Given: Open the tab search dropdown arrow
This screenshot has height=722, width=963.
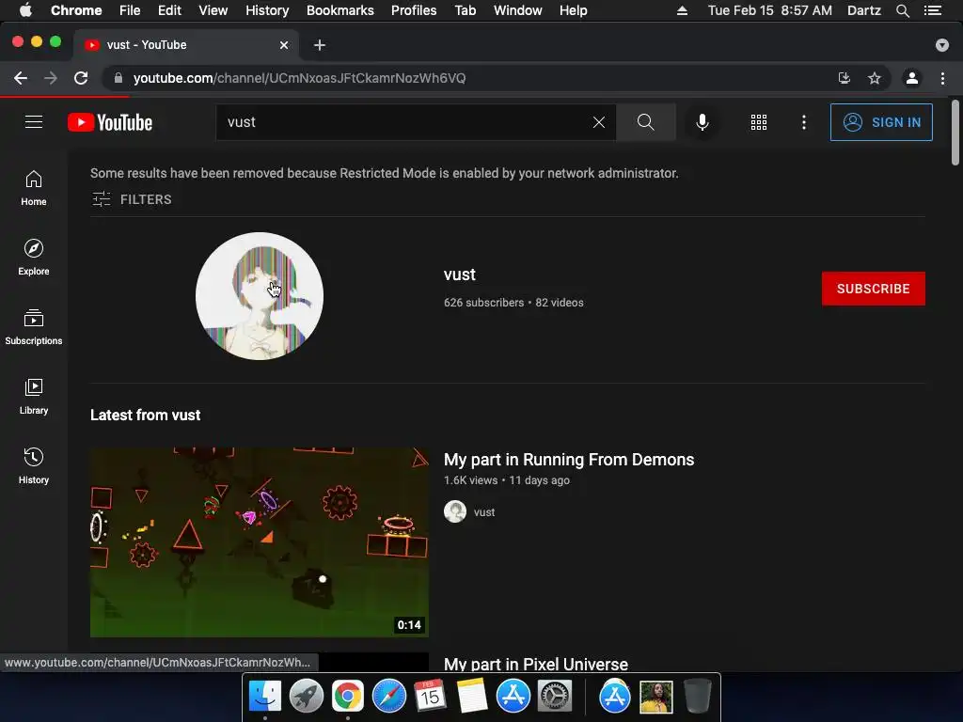Looking at the screenshot, I should pos(942,45).
